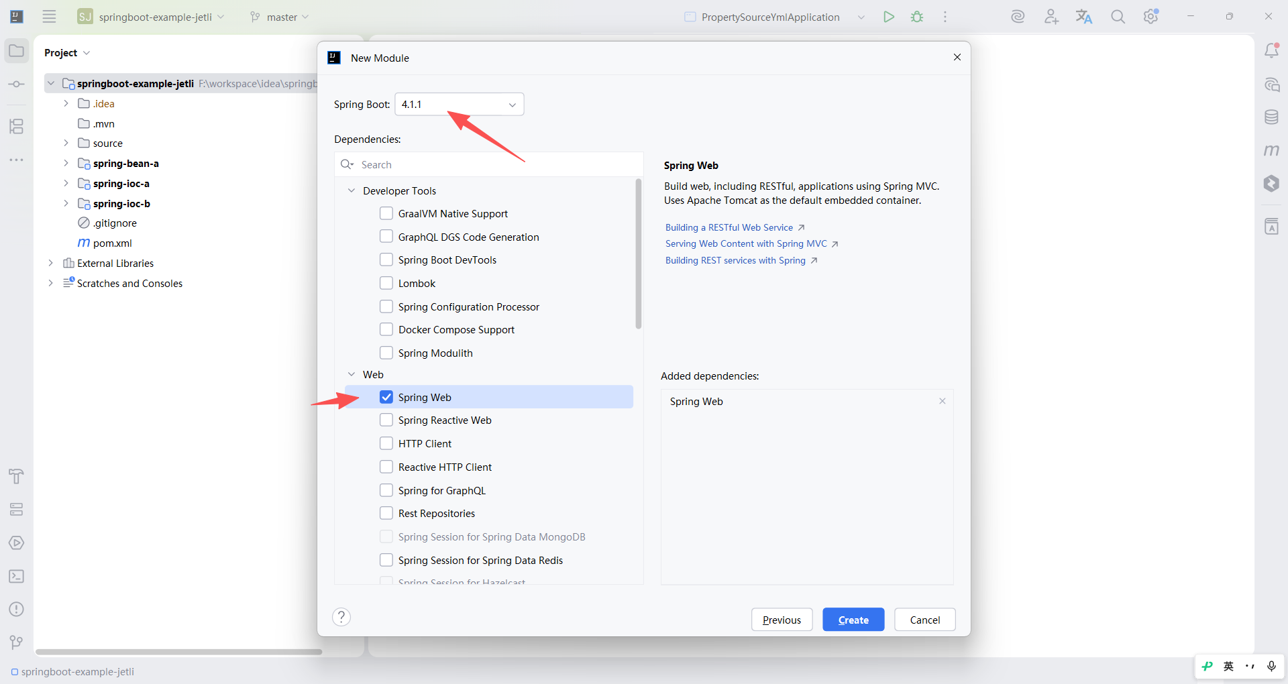Open the Project view options dropdown
Viewport: 1288px width, 684px height.
[x=87, y=53]
